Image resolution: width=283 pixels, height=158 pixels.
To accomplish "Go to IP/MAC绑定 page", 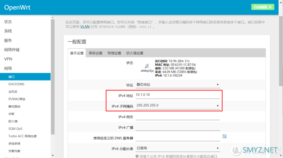I will click(17, 99).
